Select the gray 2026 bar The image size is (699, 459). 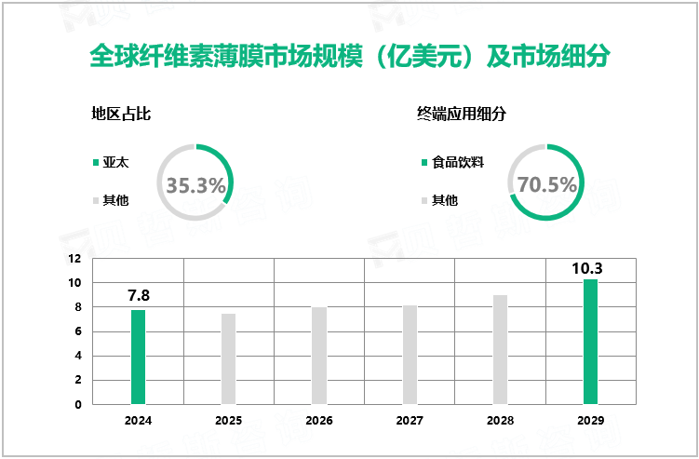319,356
